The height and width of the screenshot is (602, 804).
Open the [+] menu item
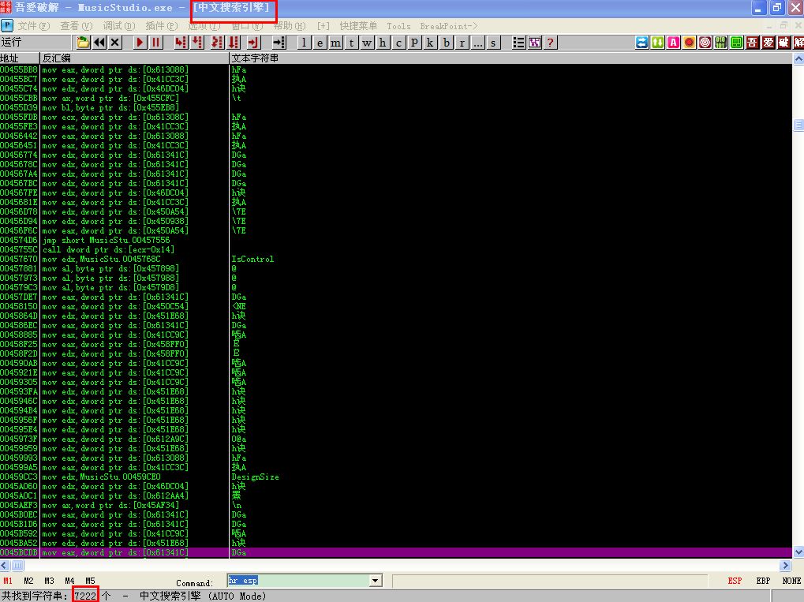[323, 25]
